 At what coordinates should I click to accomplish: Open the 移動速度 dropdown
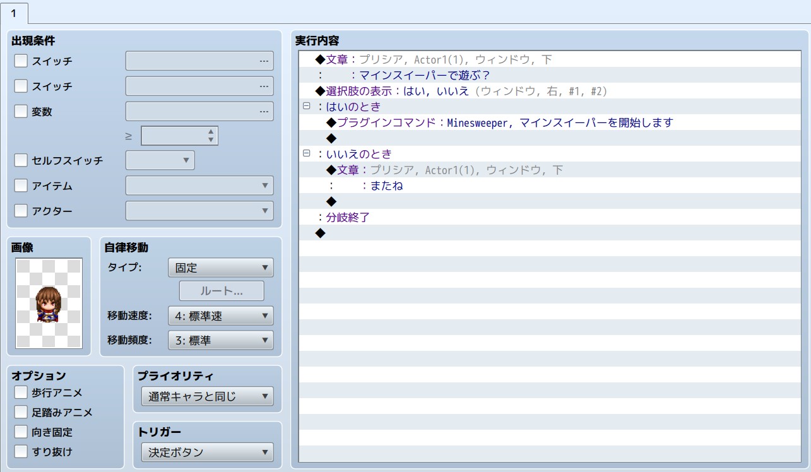220,316
